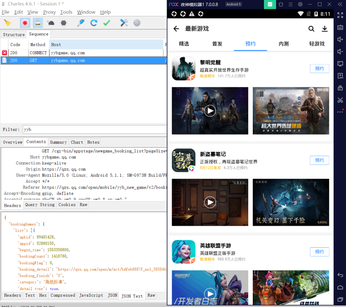Tap 预约 button for 新盗墓笔记
Viewport: 346px width, 307px height.
pos(319,160)
